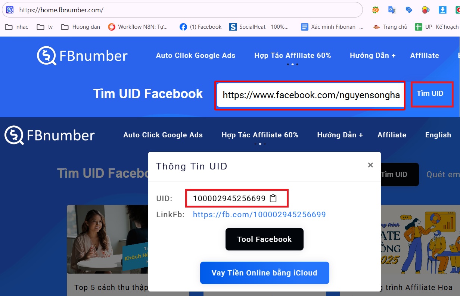The image size is (460, 296).
Task: Copy UID using the clipboard icon
Action: click(x=273, y=198)
